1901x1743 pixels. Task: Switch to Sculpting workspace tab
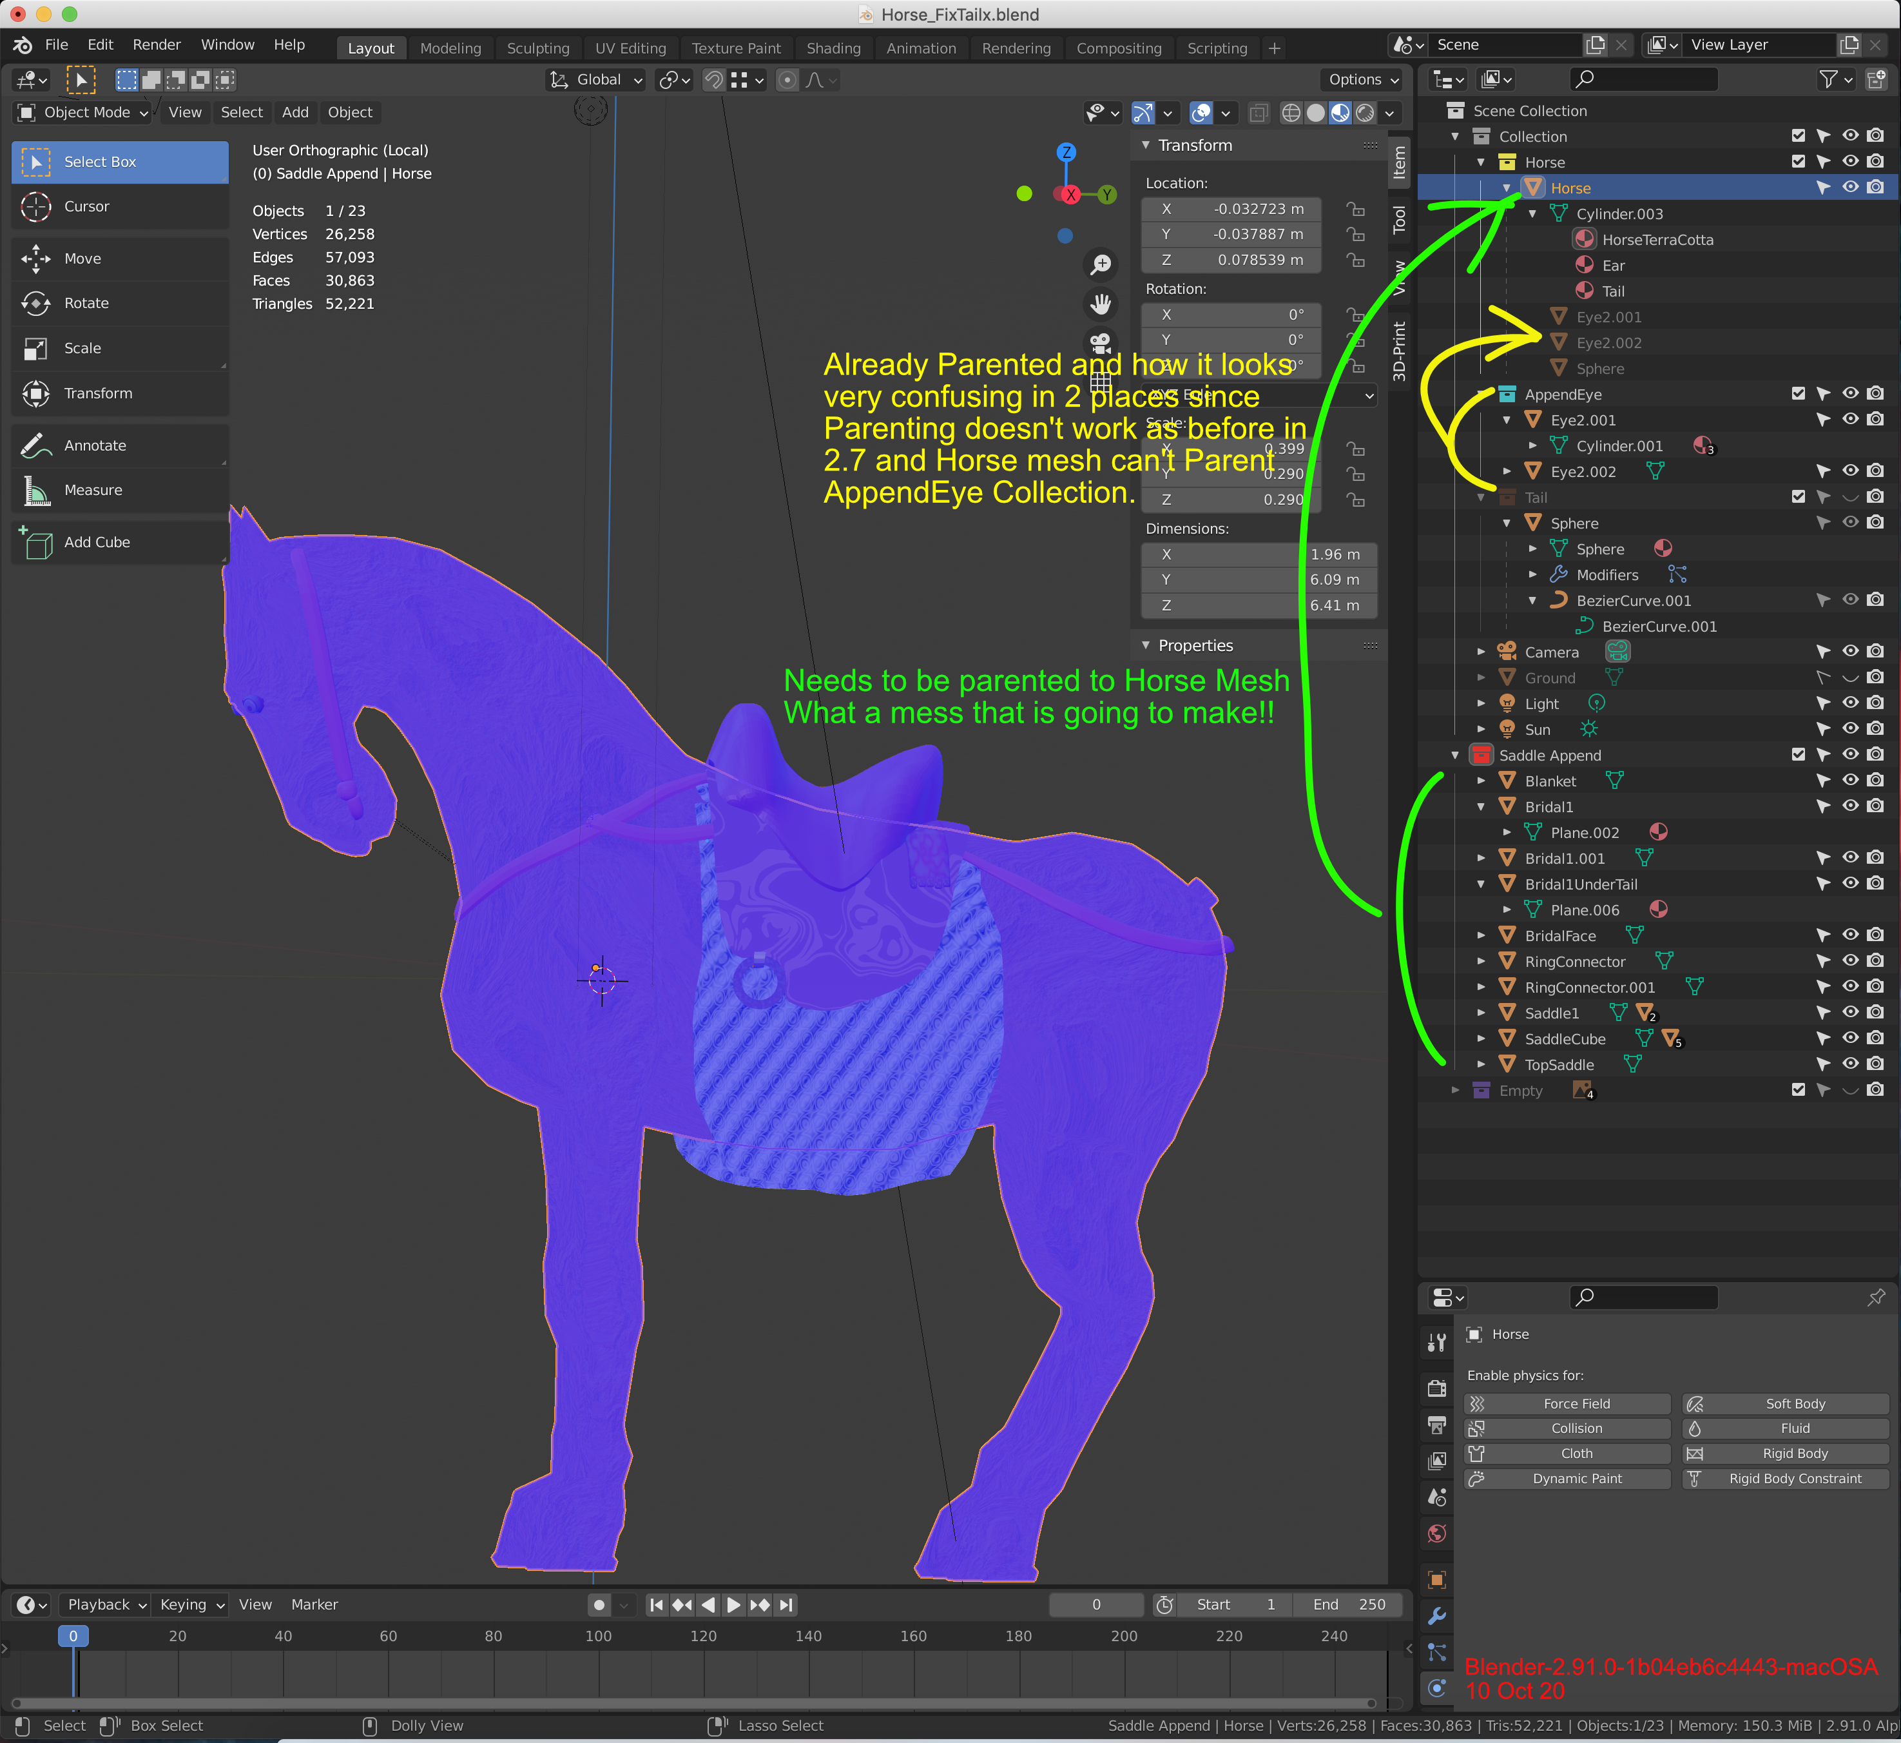pyautogui.click(x=537, y=48)
